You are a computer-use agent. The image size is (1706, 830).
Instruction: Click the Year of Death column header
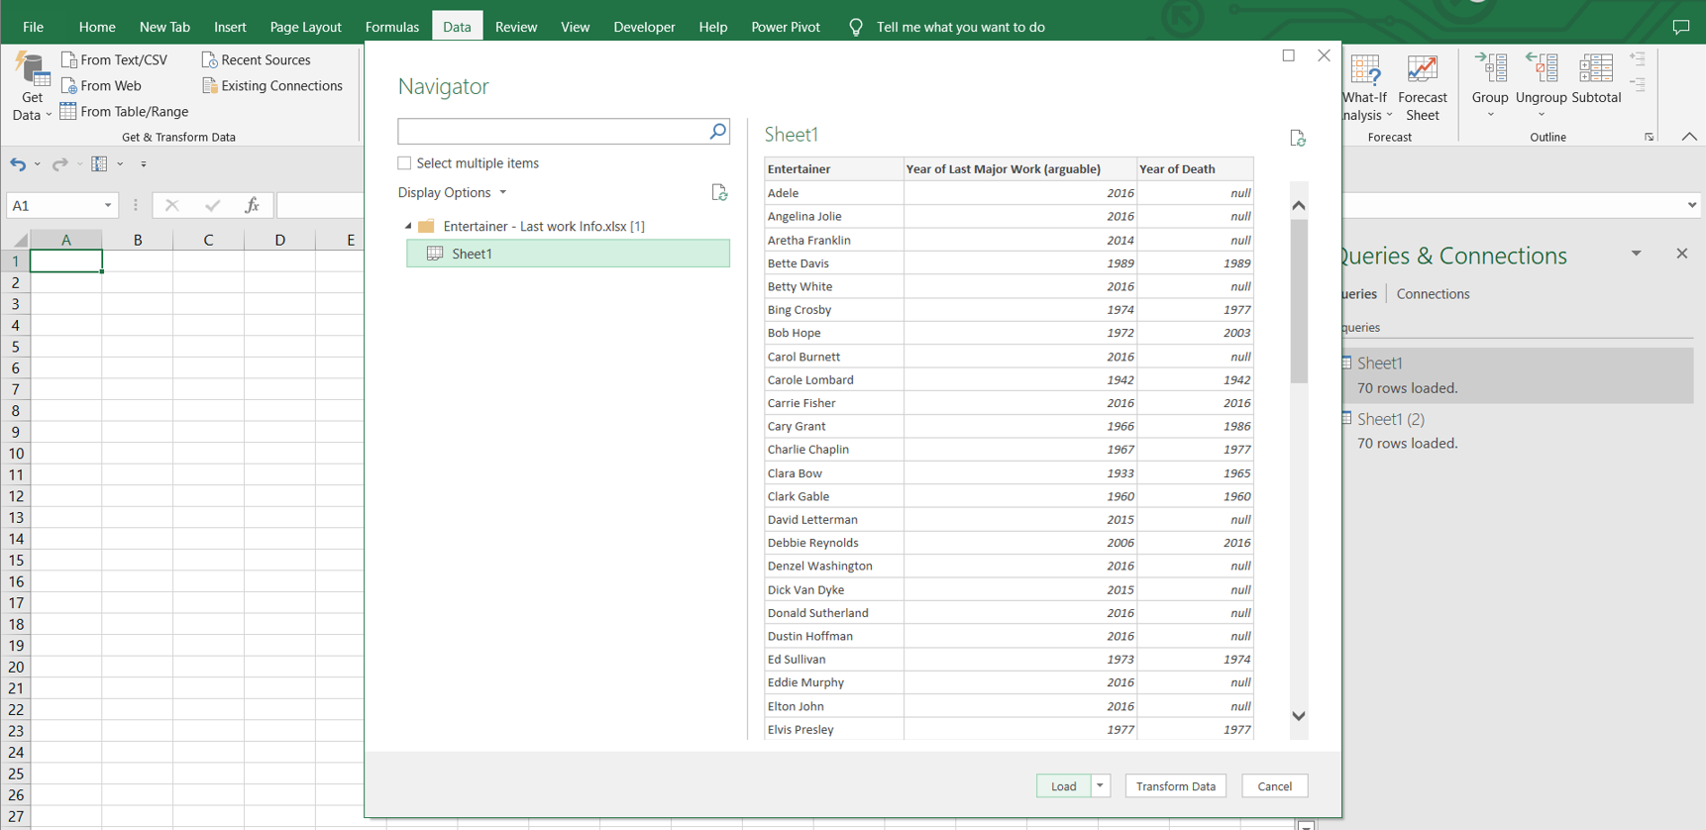1195,168
